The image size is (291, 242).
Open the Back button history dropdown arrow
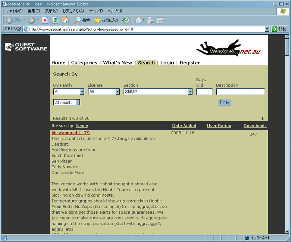pyautogui.click(x=24, y=20)
